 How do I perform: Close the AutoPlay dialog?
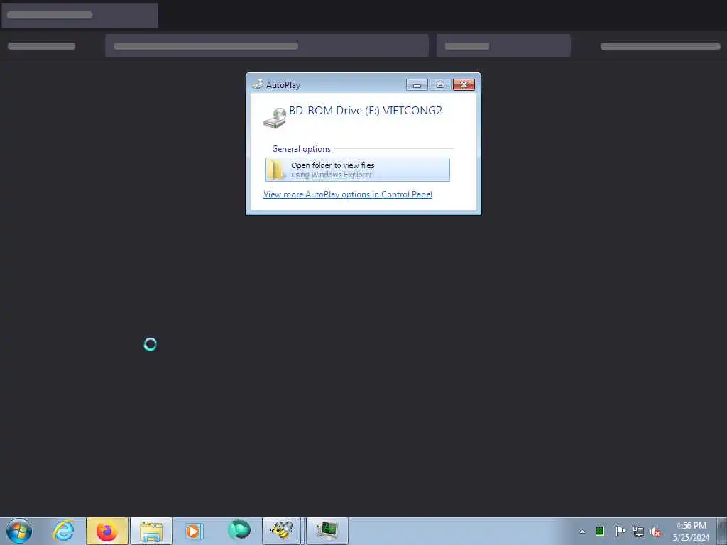pyautogui.click(x=464, y=85)
